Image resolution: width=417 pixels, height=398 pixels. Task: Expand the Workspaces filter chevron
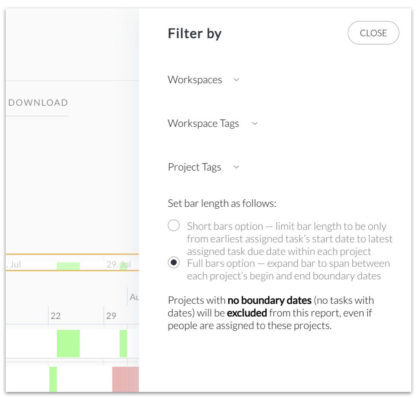coord(236,80)
